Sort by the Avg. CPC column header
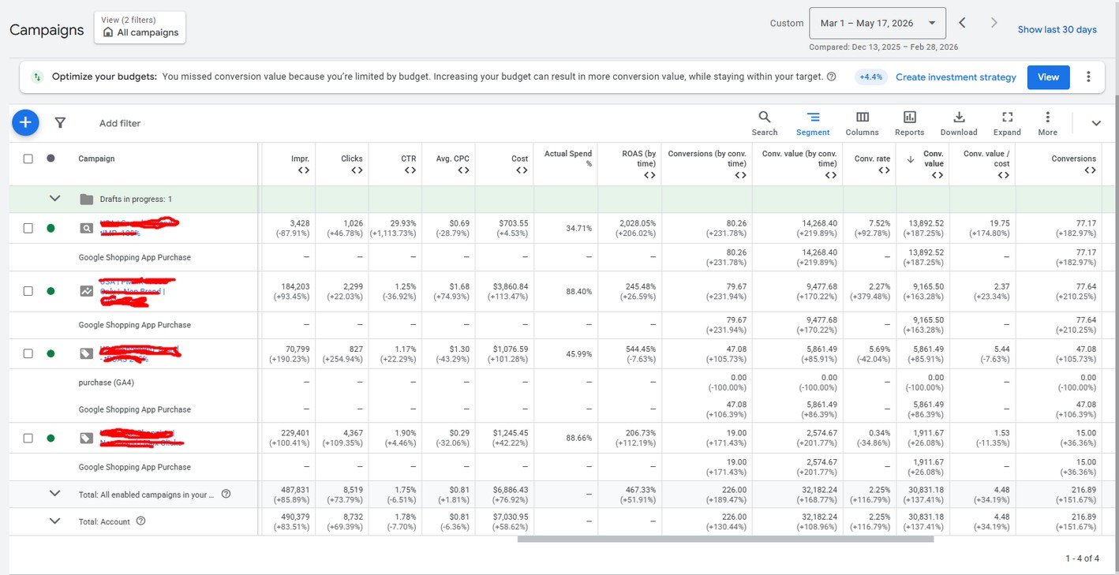 coord(453,159)
